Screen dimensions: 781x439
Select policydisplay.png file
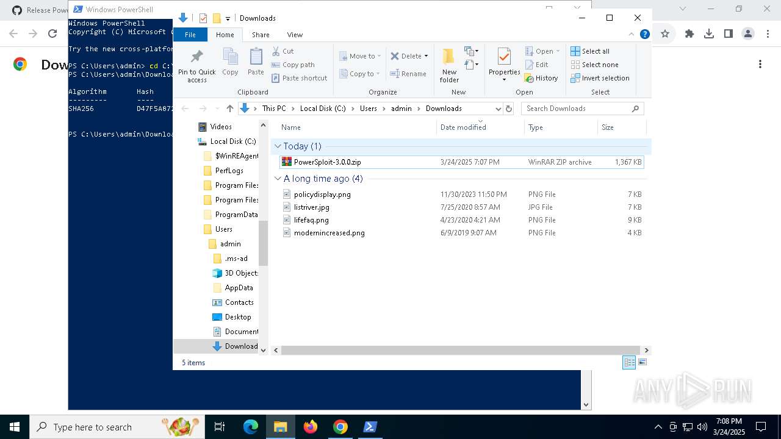point(461,195)
